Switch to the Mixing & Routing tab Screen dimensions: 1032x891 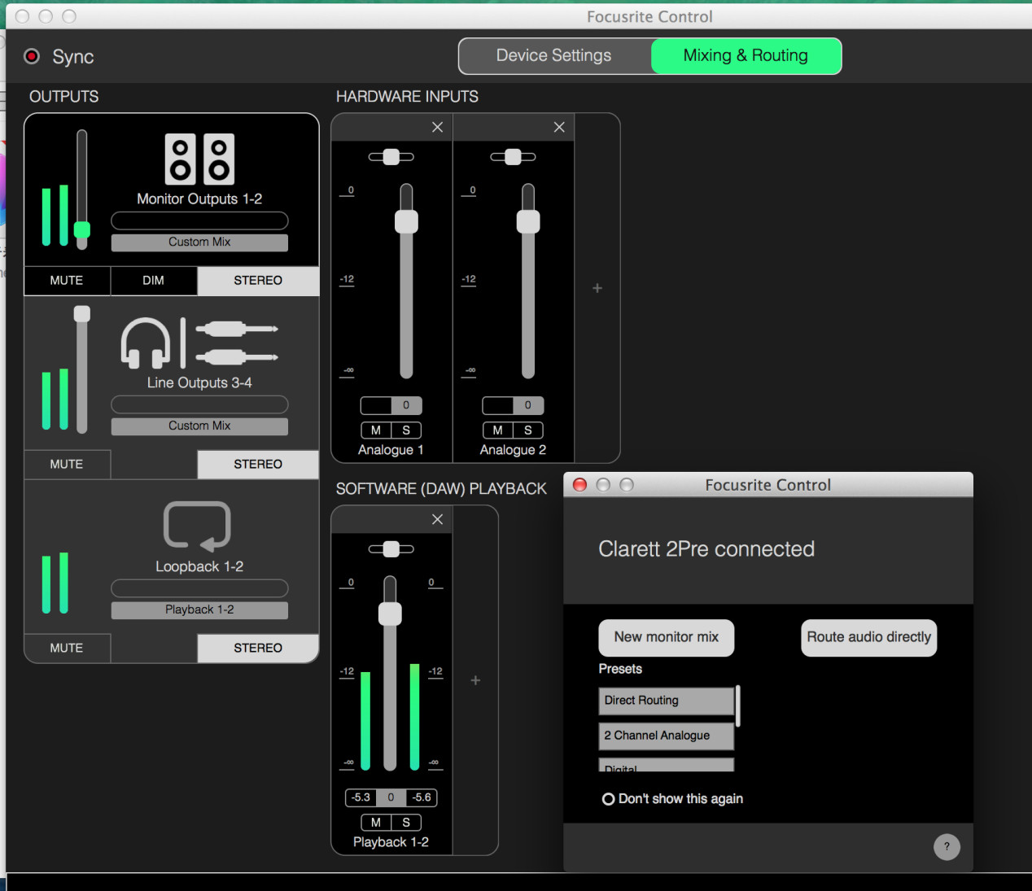tap(746, 56)
